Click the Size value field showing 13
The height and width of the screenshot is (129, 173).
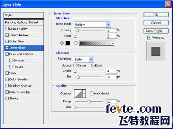point(111,77)
